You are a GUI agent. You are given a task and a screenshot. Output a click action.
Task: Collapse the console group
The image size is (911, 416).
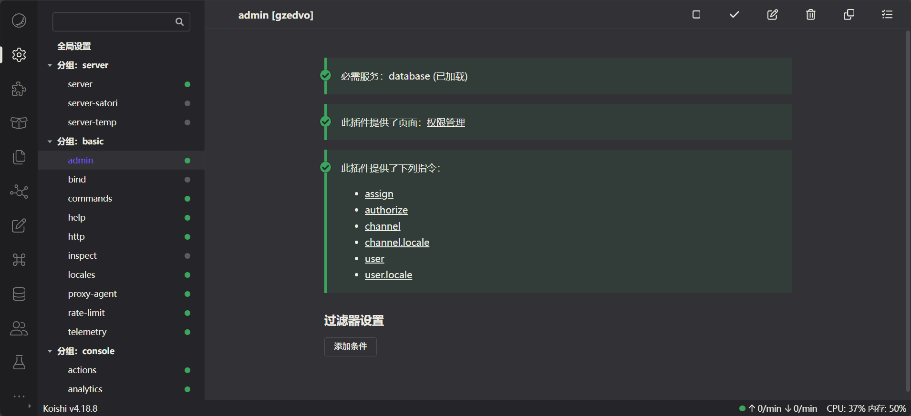point(50,351)
